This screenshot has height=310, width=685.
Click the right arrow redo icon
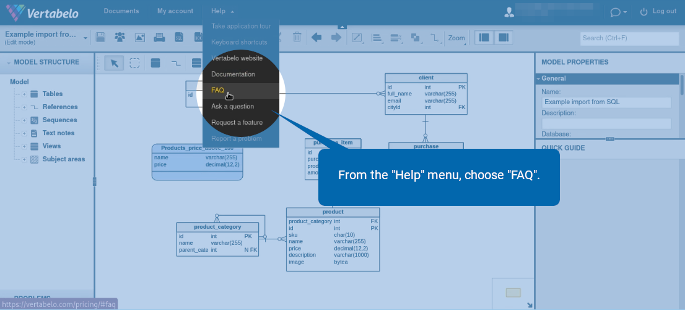pyautogui.click(x=336, y=38)
